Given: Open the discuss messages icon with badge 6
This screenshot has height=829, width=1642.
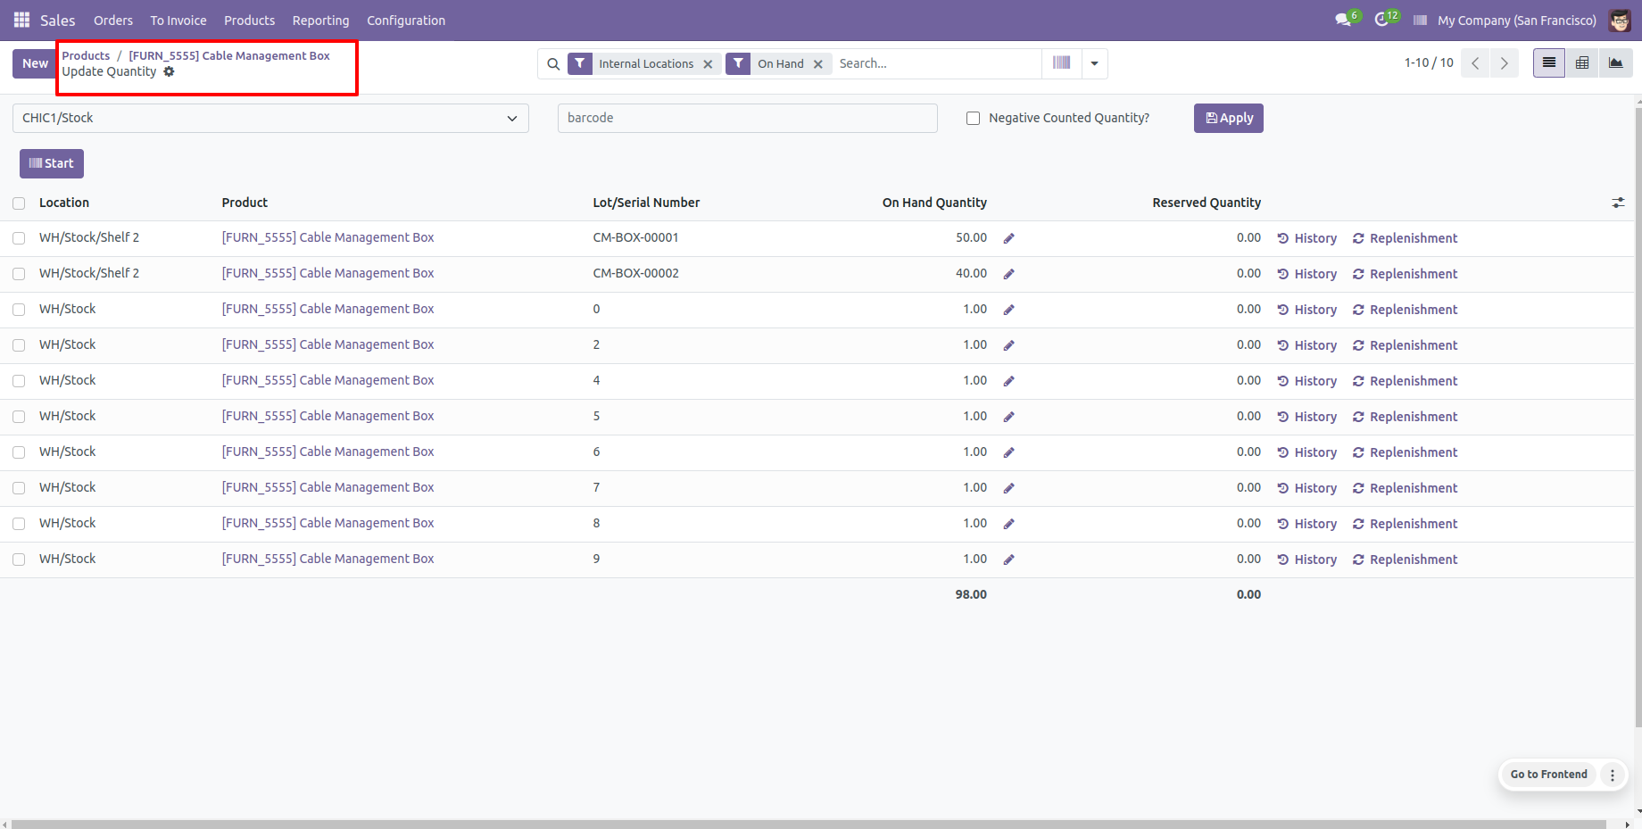Looking at the screenshot, I should (x=1344, y=20).
